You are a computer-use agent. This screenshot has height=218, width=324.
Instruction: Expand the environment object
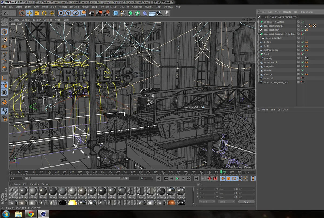[x=258, y=62]
